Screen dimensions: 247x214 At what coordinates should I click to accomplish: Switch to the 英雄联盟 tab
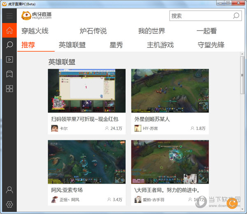click(72, 45)
